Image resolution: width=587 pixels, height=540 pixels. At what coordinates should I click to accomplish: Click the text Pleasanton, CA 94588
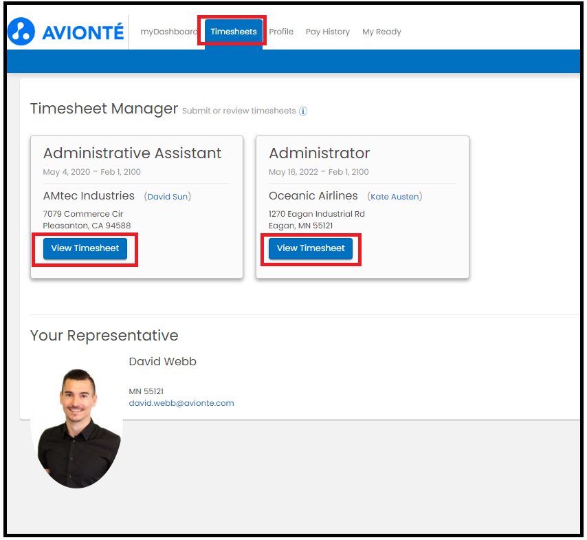87,226
